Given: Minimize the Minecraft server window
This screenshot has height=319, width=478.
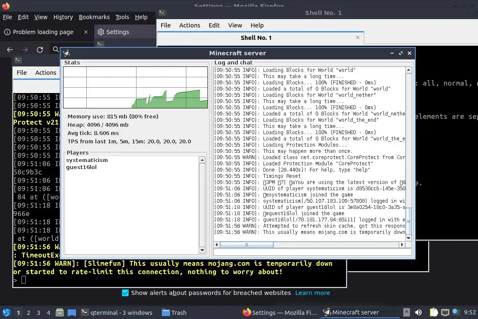Looking at the screenshot, I should point(392,53).
